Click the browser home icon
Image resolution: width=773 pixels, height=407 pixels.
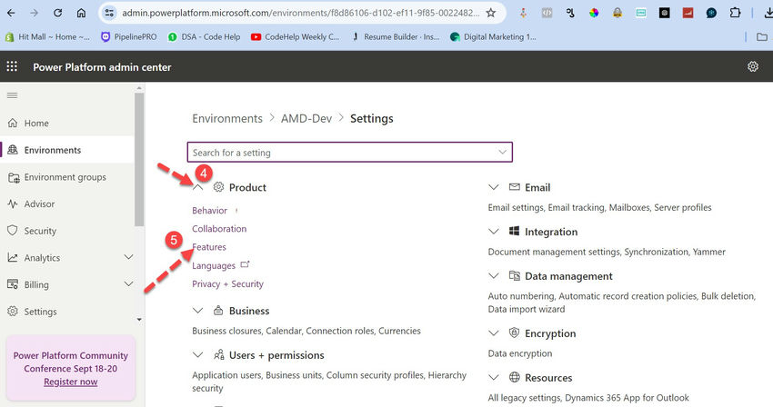(x=81, y=13)
